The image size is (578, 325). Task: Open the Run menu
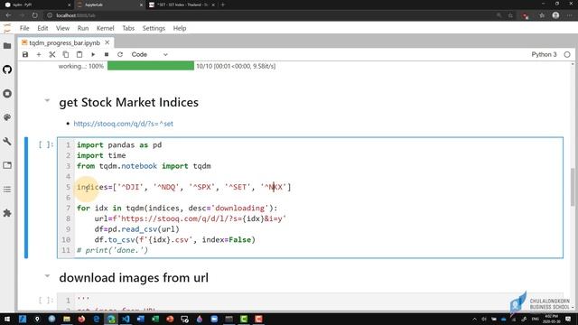pyautogui.click(x=83, y=28)
